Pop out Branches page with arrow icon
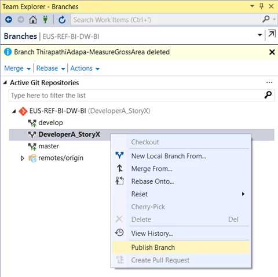Image resolution: width=278 pixels, height=277 pixels. 272,34
